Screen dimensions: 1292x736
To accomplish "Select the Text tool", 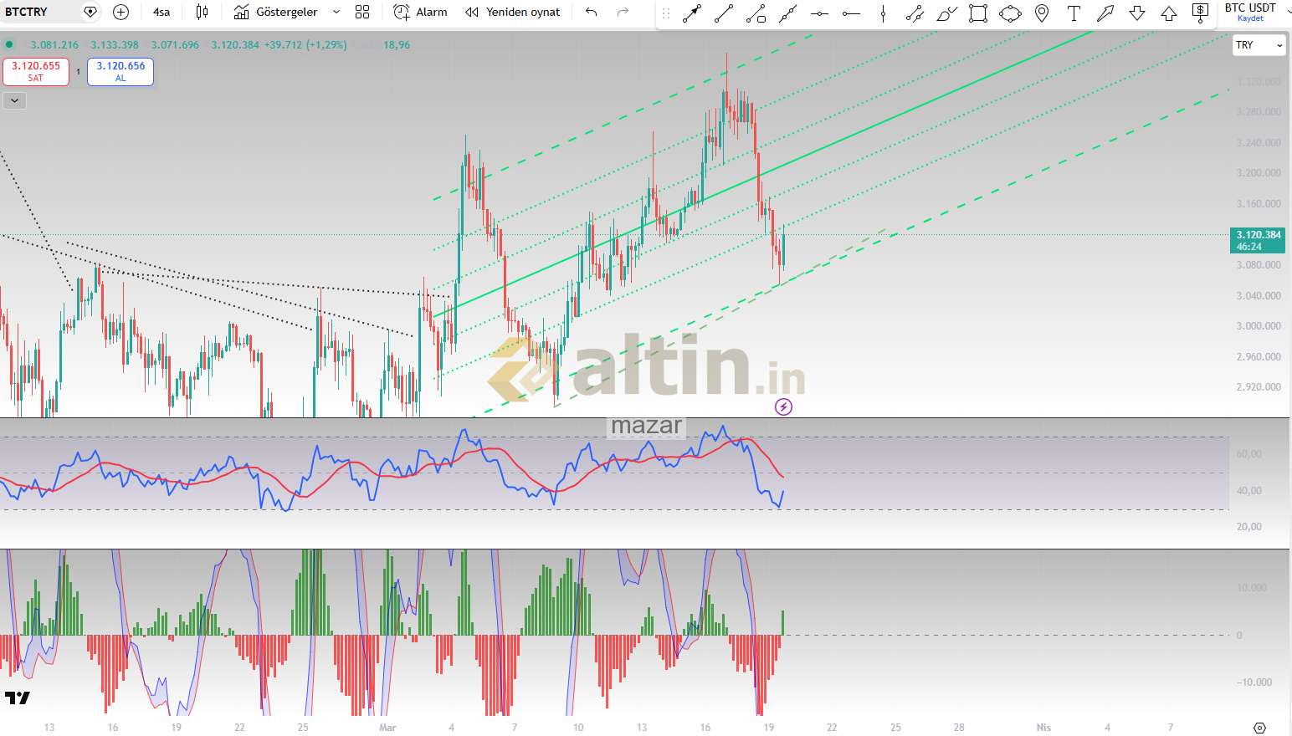I will (1074, 13).
